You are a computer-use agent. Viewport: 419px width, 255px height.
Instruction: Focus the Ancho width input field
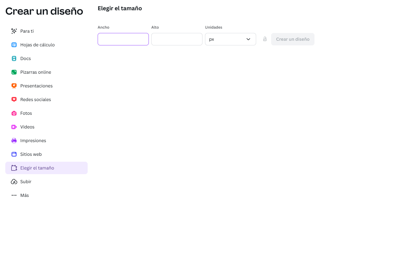123,39
